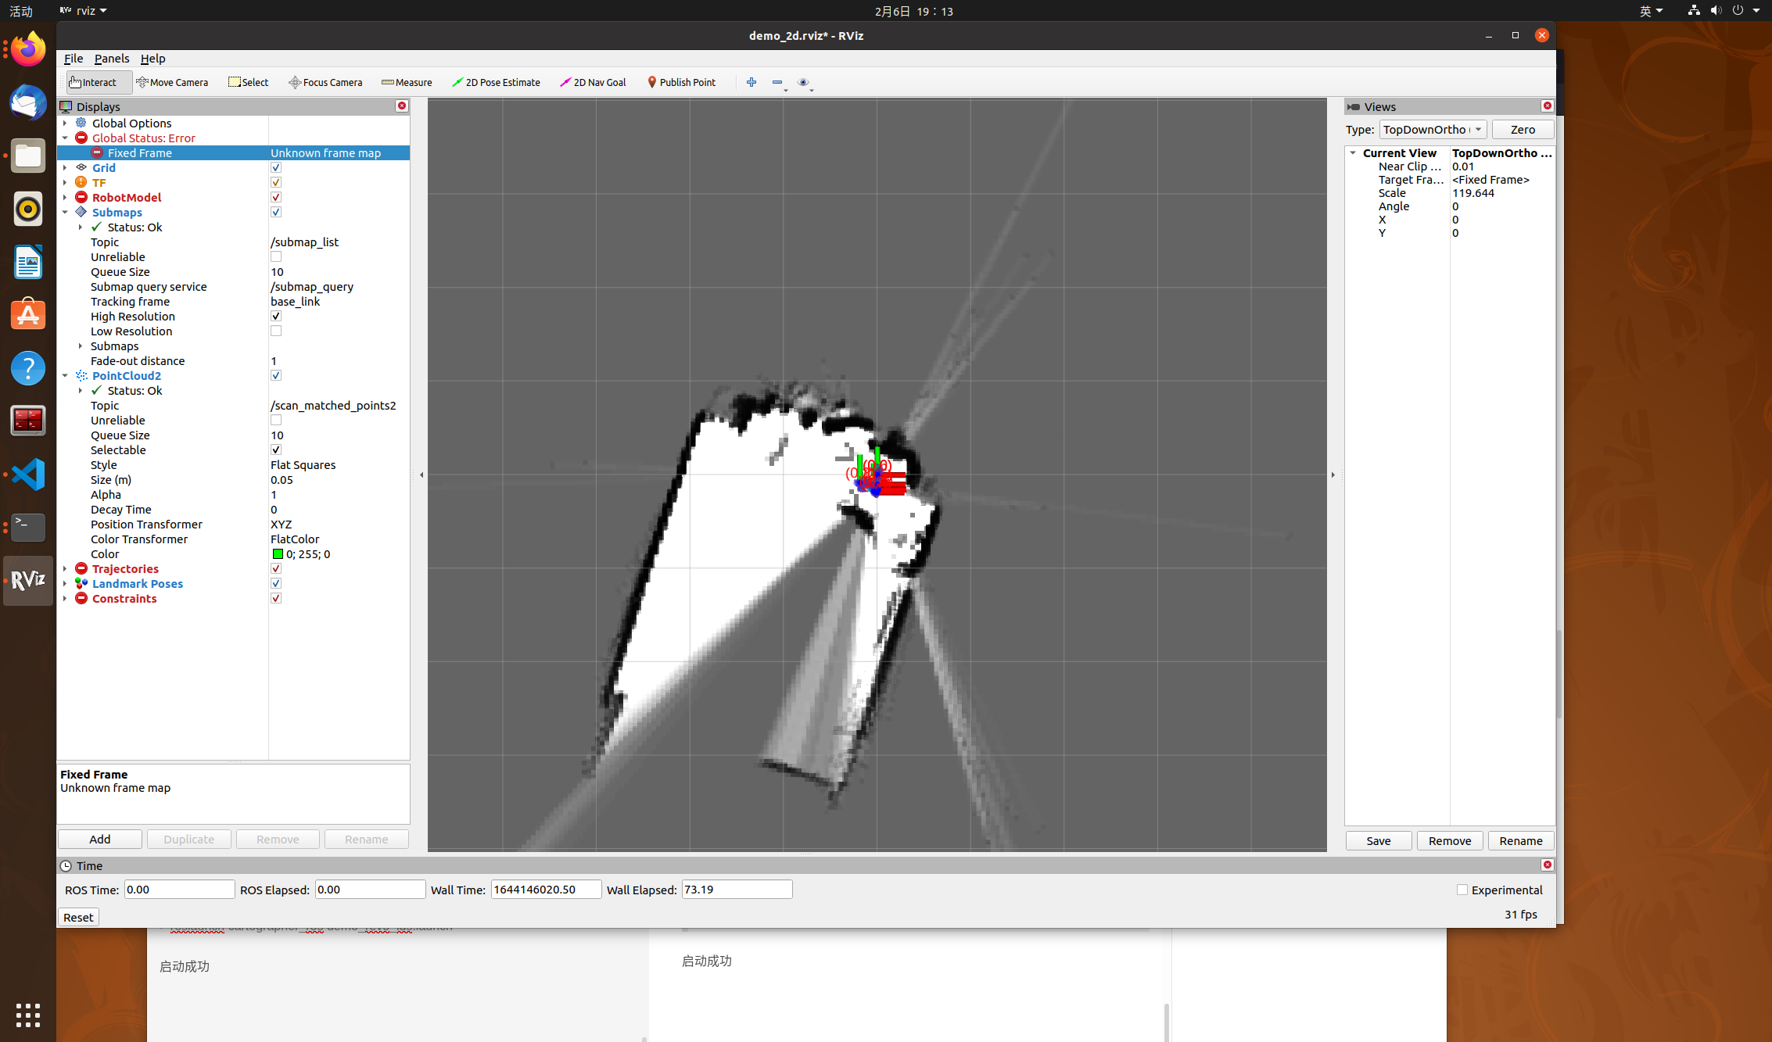
Task: Activate the Publish Point tool
Action: pos(681,82)
